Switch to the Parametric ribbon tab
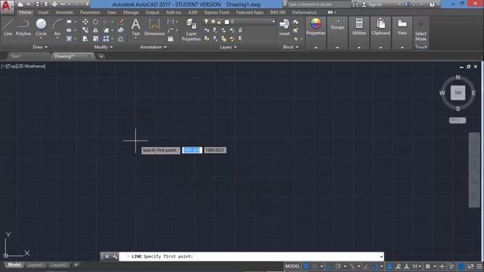The width and height of the screenshot is (484, 272). [90, 12]
